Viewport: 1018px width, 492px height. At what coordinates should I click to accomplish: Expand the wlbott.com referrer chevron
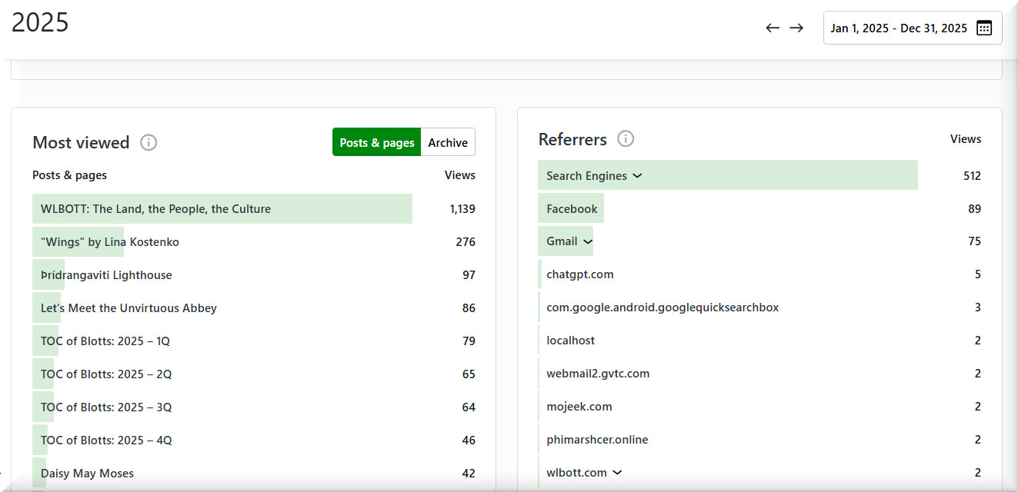click(x=616, y=473)
